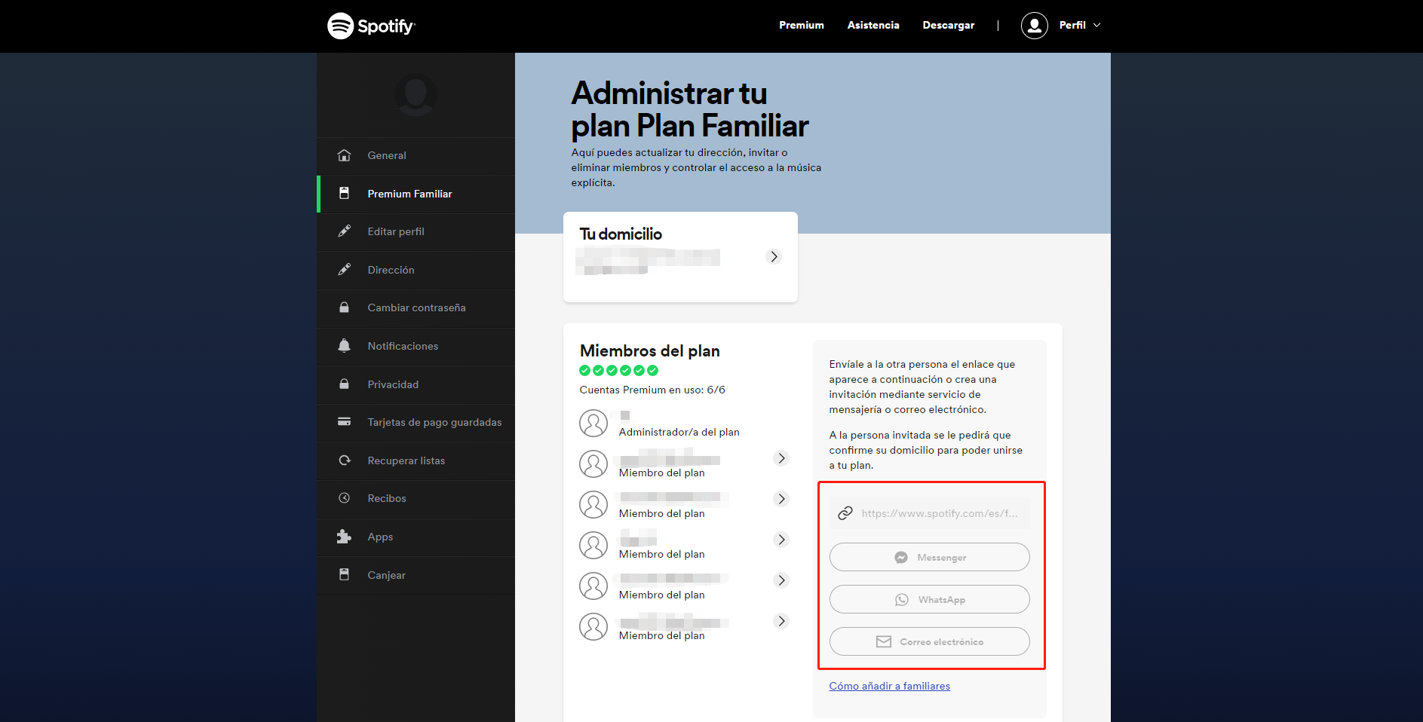Click the Cuentas Premium en uso: 6/6 text
The height and width of the screenshot is (722, 1423).
point(652,390)
